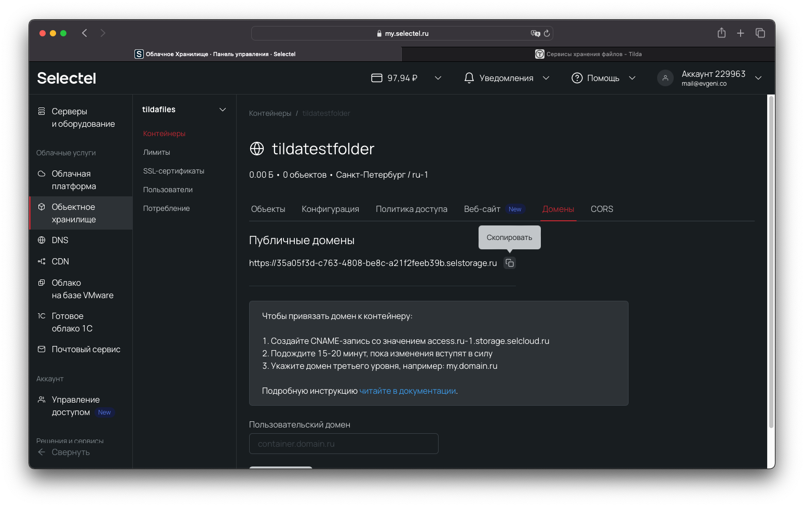Screen dimensions: 804x507
Task: Click the translate icon in address bar
Action: (x=535, y=33)
